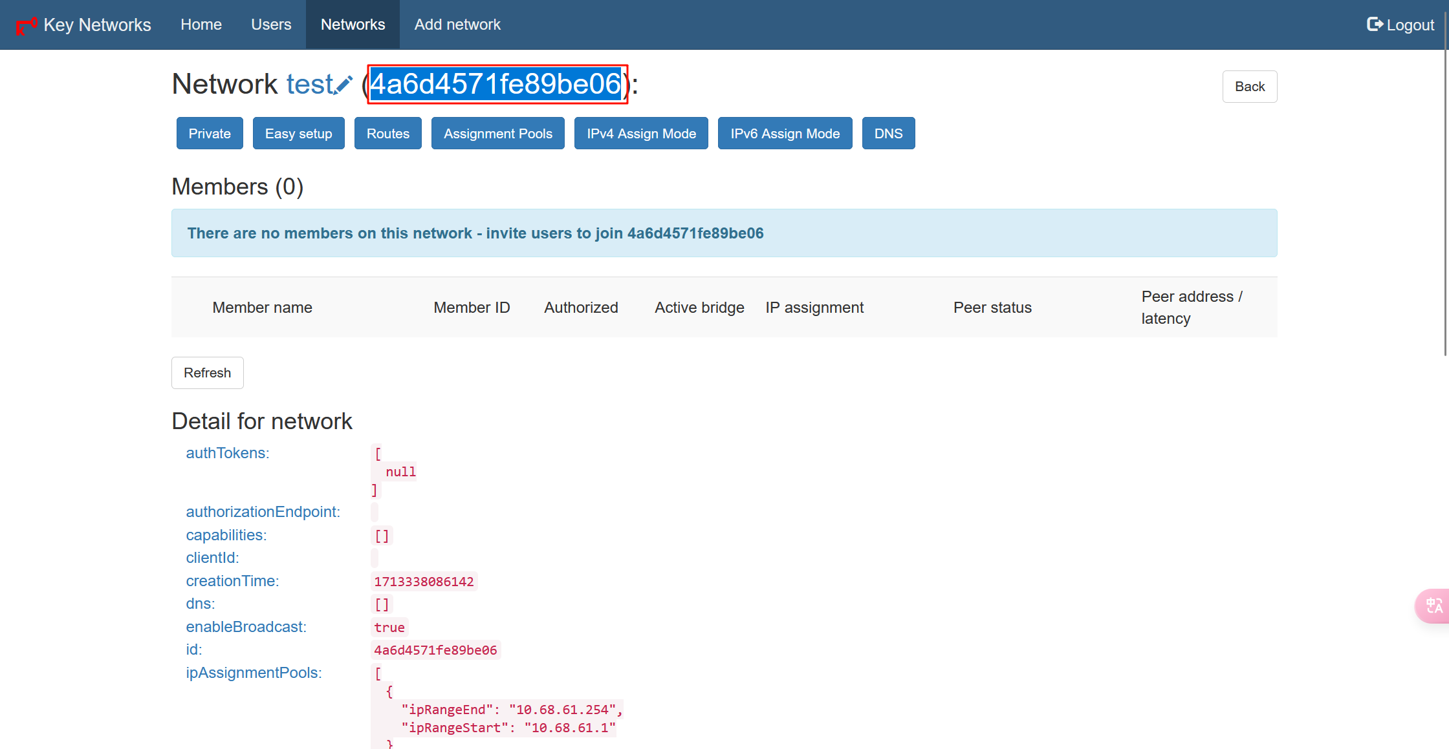Refresh the members list
The height and width of the screenshot is (749, 1449).
pos(207,373)
